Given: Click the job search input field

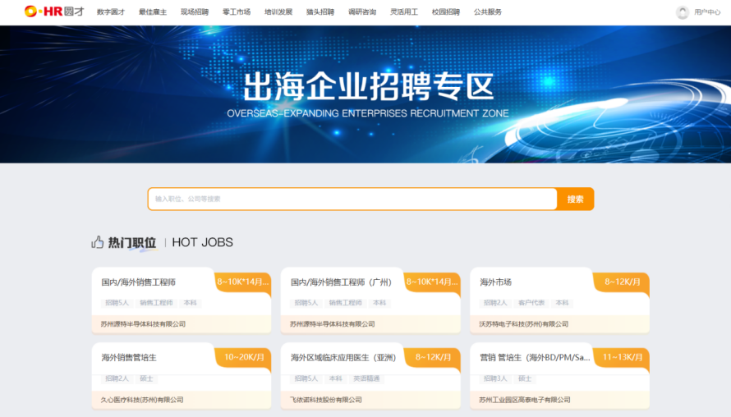Looking at the screenshot, I should pos(353,199).
